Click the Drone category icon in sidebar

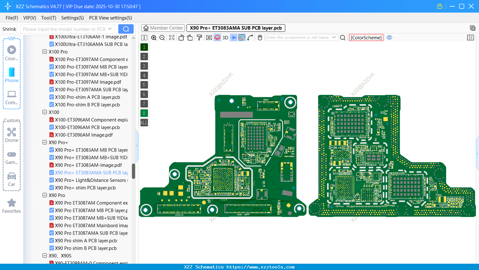click(11, 132)
